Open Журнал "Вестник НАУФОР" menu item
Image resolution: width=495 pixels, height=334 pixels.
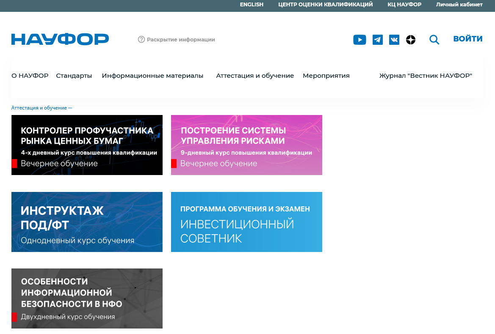click(426, 76)
